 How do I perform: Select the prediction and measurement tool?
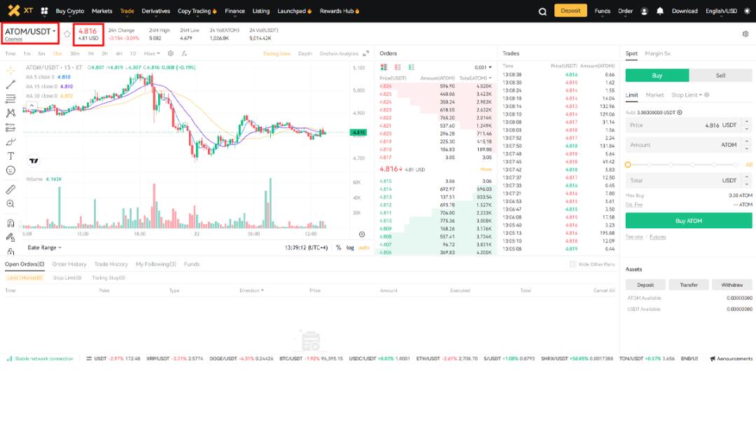(10, 128)
